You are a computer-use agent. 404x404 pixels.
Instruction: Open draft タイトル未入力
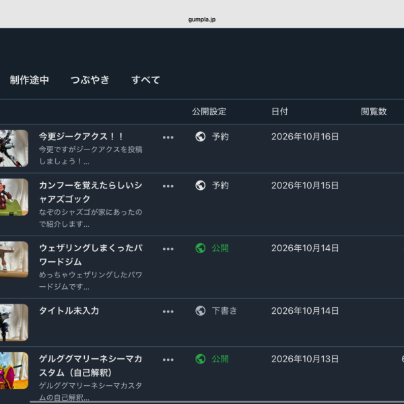coord(69,310)
